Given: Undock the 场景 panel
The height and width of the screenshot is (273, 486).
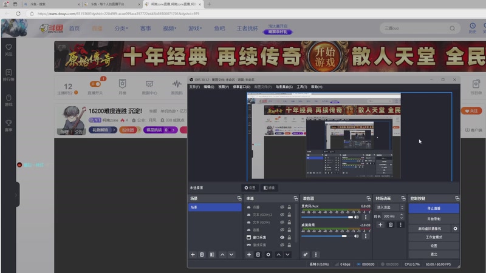Looking at the screenshot, I should pyautogui.click(x=239, y=198).
